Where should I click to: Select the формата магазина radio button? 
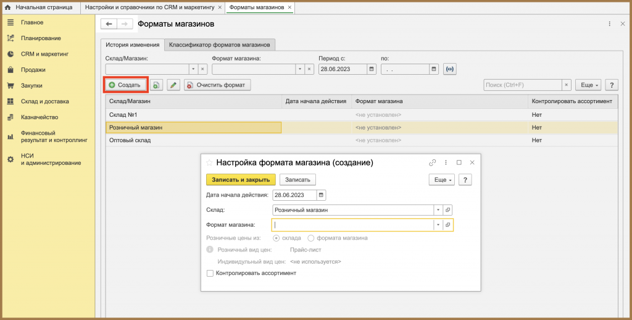point(311,238)
